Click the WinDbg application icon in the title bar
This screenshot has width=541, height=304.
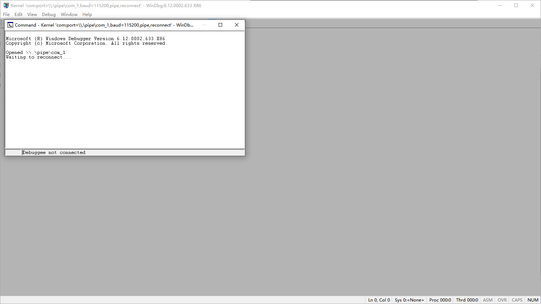point(6,5)
